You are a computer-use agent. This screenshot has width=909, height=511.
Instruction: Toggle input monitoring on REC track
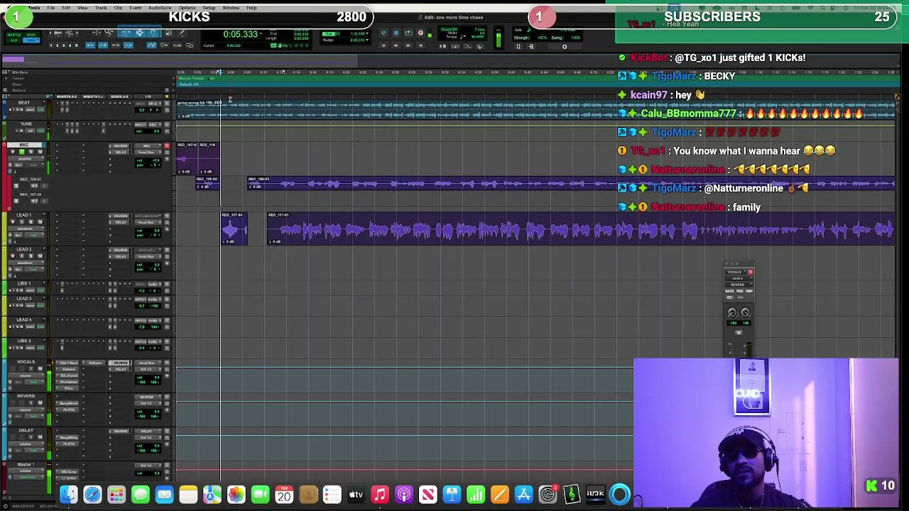point(22,151)
